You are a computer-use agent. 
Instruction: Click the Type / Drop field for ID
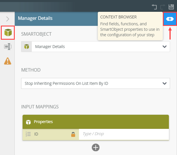124,134
